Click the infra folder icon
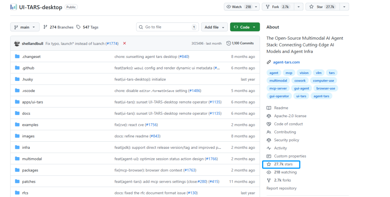 17,147
